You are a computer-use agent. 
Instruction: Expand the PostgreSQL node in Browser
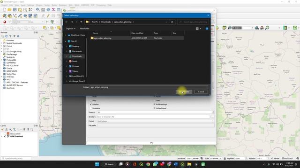1,60
